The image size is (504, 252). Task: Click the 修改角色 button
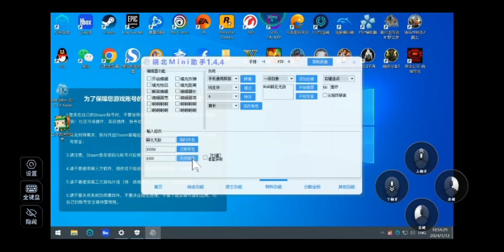(251, 106)
